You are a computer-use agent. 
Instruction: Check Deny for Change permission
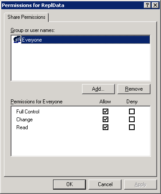coord(132,120)
